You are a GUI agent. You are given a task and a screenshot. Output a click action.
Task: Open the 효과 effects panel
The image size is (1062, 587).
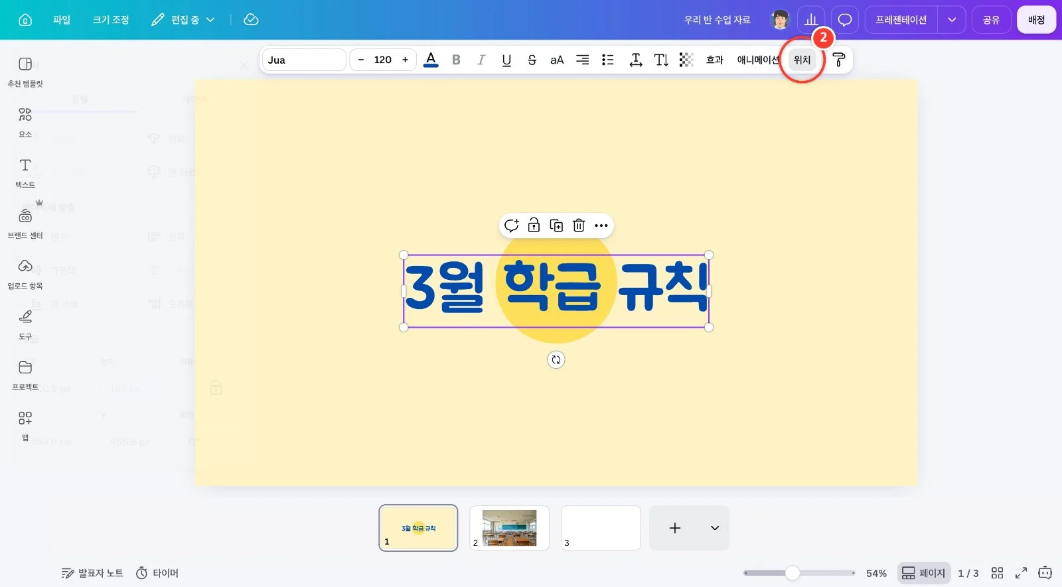pyautogui.click(x=715, y=60)
